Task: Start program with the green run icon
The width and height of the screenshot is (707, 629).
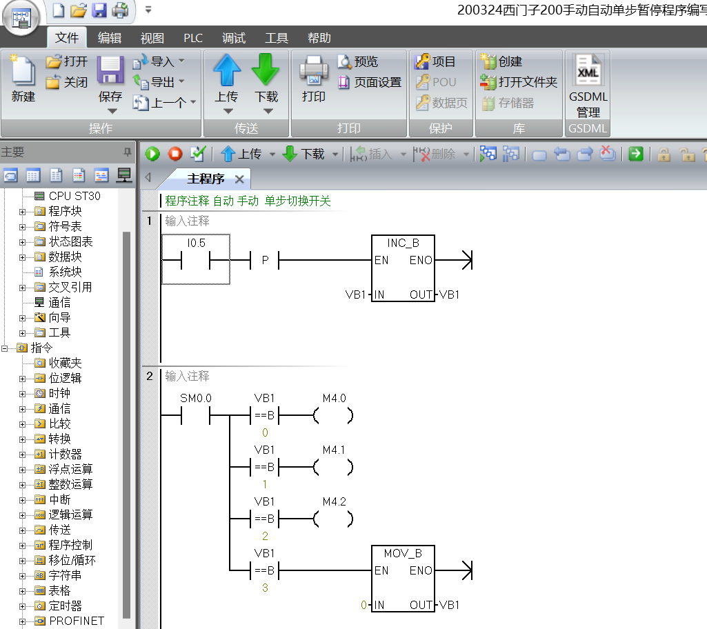Action: coord(151,153)
